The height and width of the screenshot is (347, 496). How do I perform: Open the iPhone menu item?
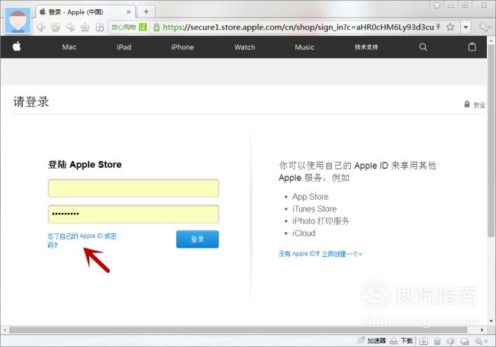(182, 47)
